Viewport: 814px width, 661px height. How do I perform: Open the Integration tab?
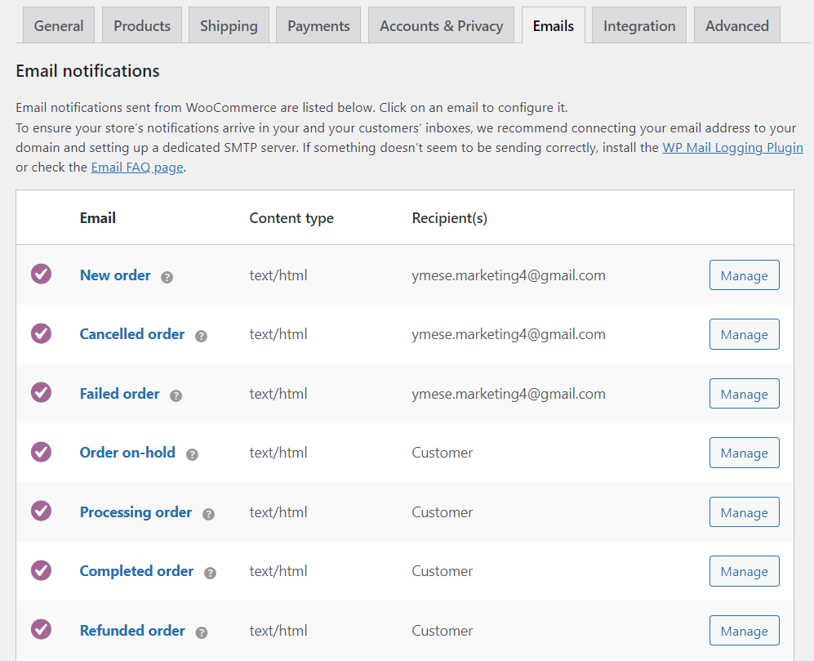coord(639,25)
